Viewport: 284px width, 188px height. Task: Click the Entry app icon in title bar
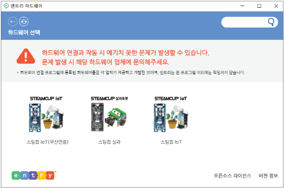[6, 6]
